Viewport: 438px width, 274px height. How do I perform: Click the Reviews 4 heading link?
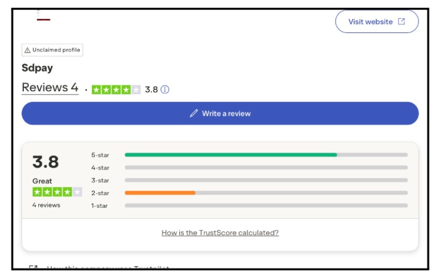coord(50,88)
